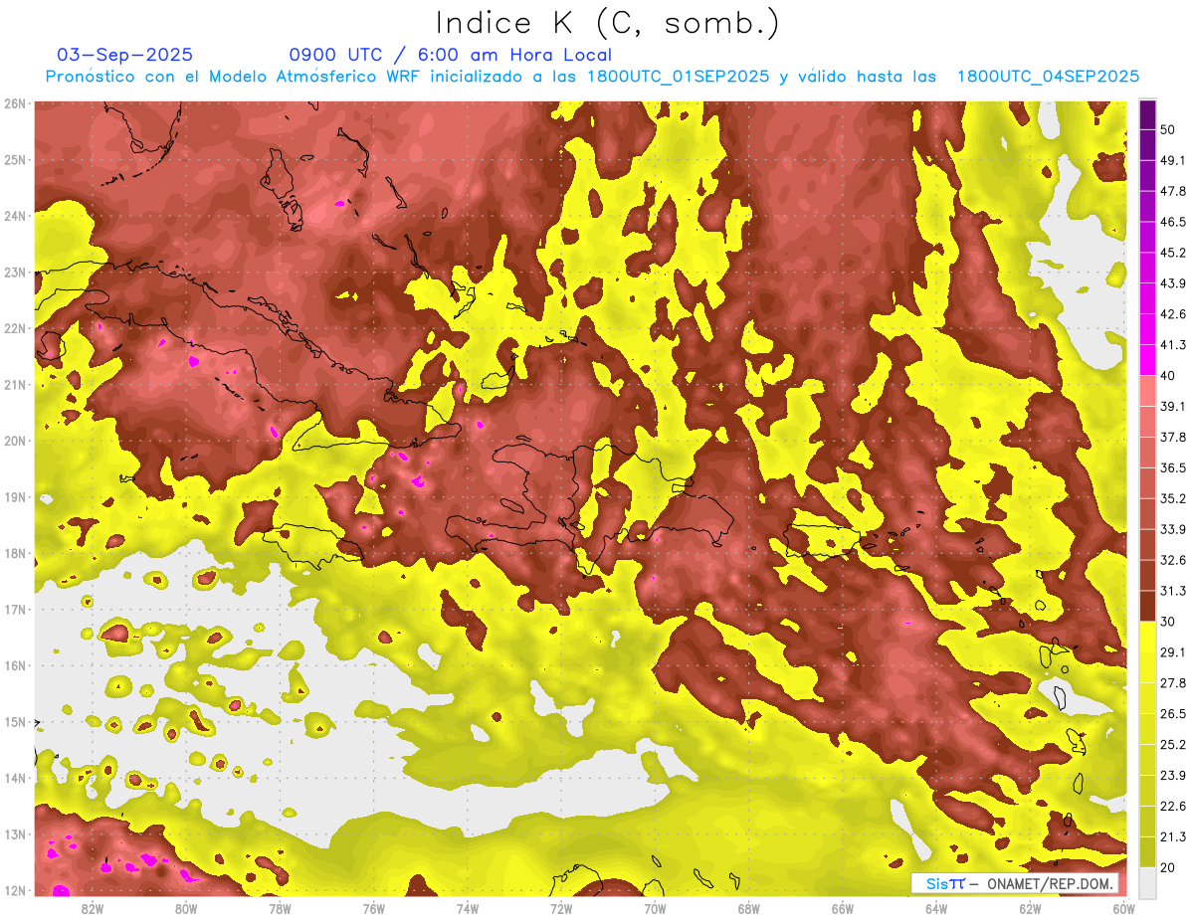Click the 'Indice K (C, somb.)' map title

tap(607, 23)
